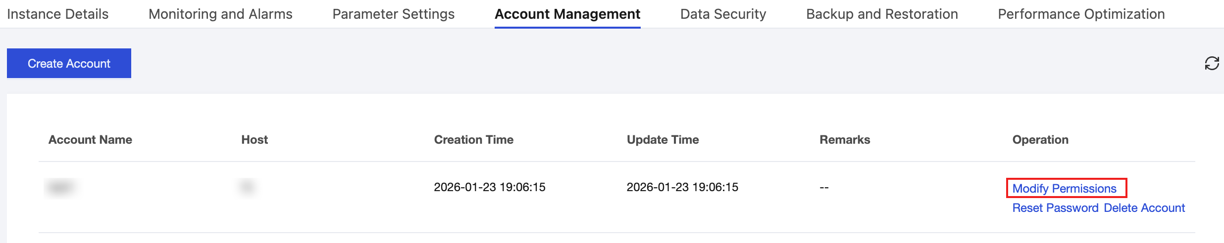The width and height of the screenshot is (1224, 243).
Task: Click the Create Account button
Action: click(69, 63)
